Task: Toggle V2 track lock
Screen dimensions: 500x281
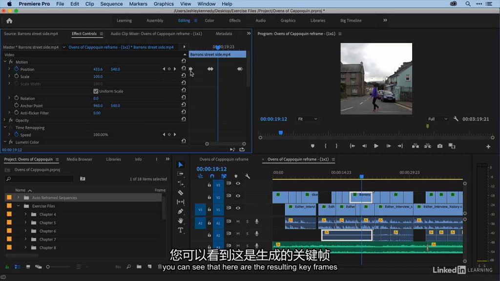Action: point(209,197)
